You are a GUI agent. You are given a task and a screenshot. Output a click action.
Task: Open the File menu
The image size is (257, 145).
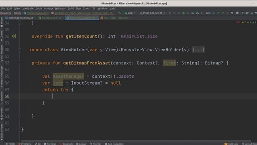(3, 8)
